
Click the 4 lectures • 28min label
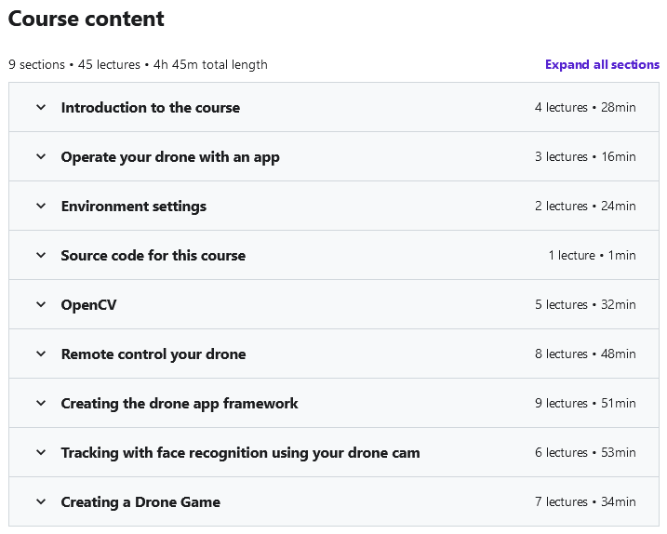tap(585, 107)
